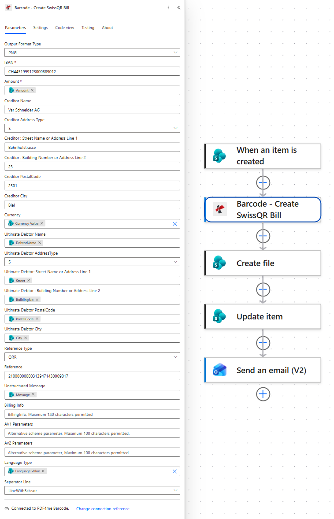Open the three-dot more options menu

[168, 7]
